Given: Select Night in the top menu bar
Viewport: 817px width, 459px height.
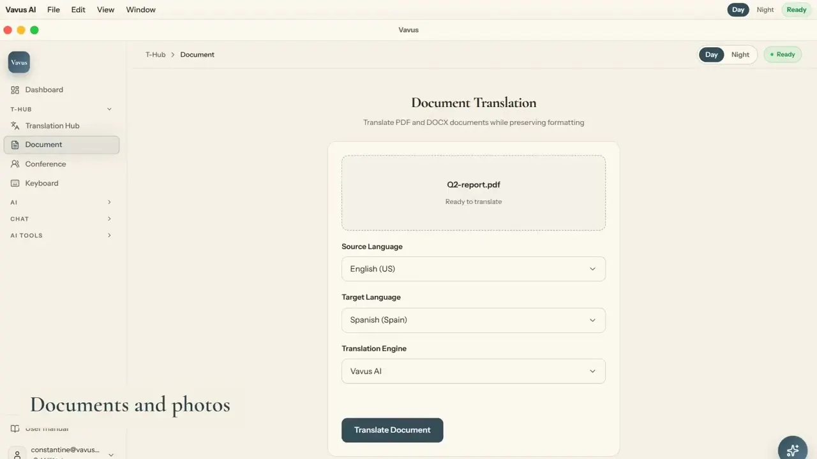Looking at the screenshot, I should (x=765, y=10).
